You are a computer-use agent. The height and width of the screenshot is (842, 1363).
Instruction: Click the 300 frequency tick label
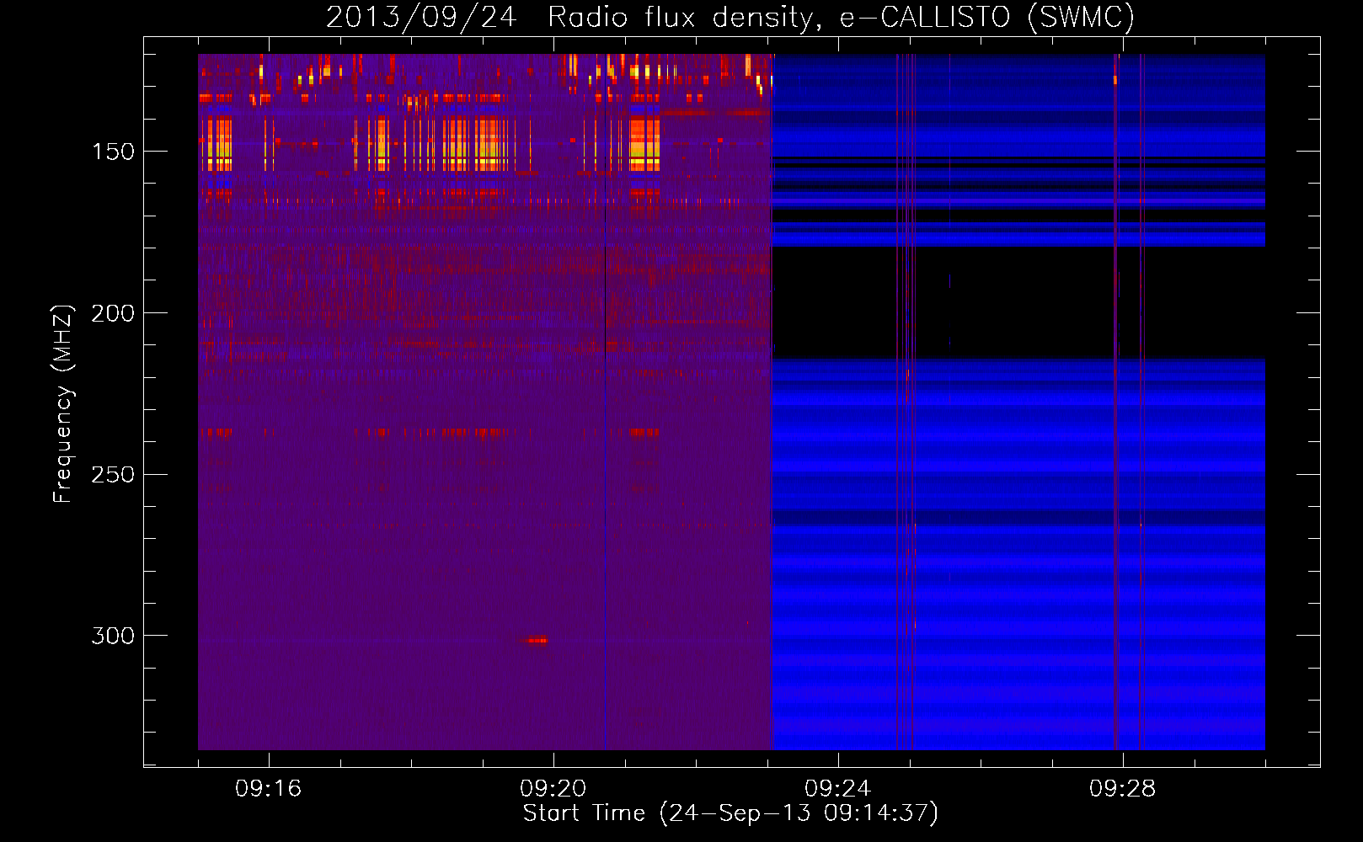(113, 636)
